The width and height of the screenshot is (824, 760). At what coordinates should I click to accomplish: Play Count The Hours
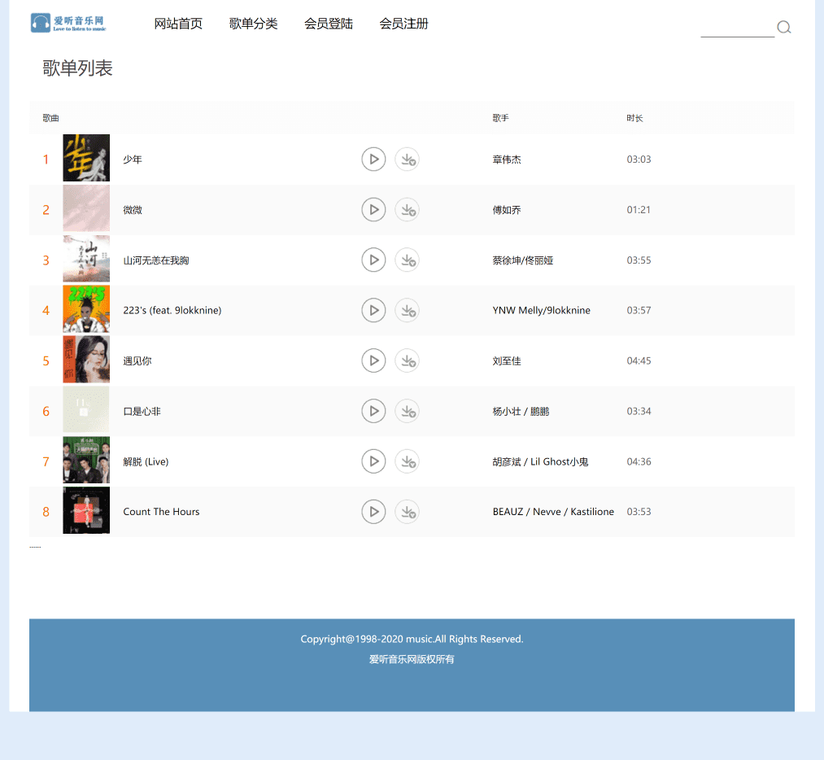[373, 511]
